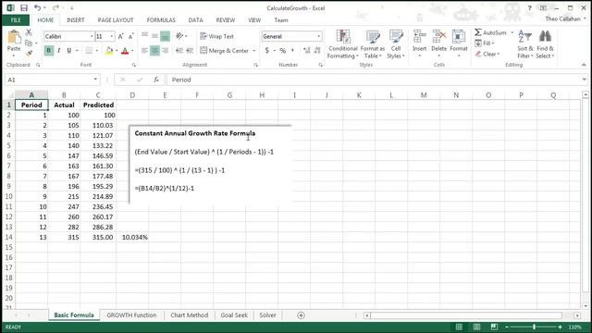Click the Save icon in Quick Access Toolbar
Screen dimensions: 592x333
point(24,7)
